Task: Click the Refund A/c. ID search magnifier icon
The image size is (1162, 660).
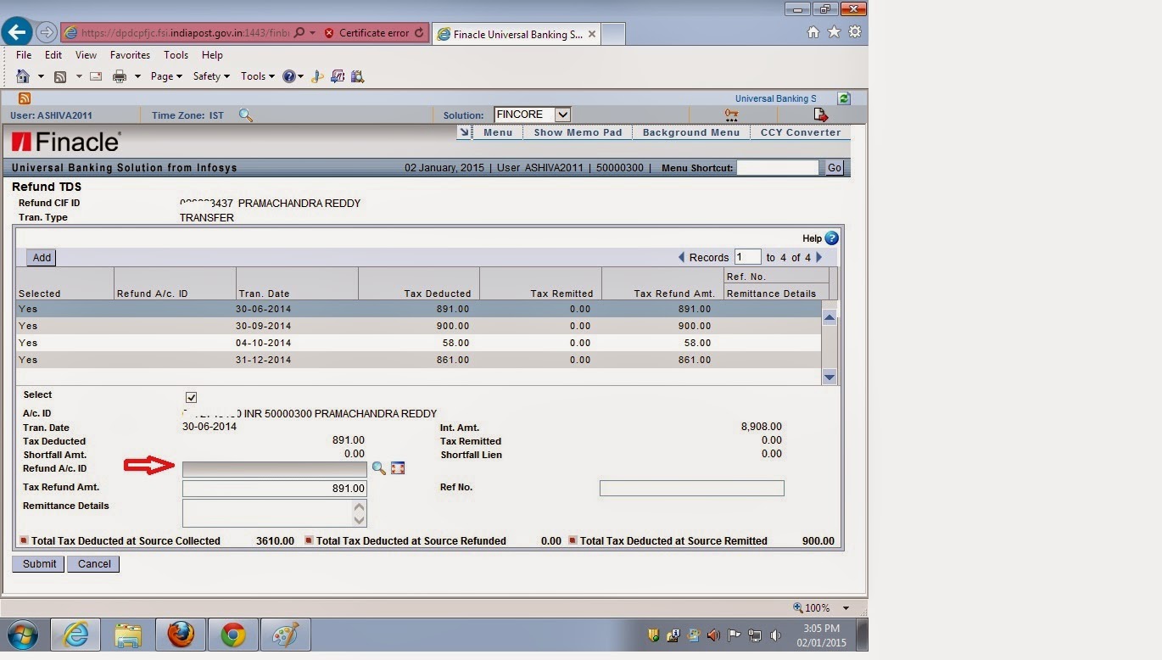Action: click(378, 468)
